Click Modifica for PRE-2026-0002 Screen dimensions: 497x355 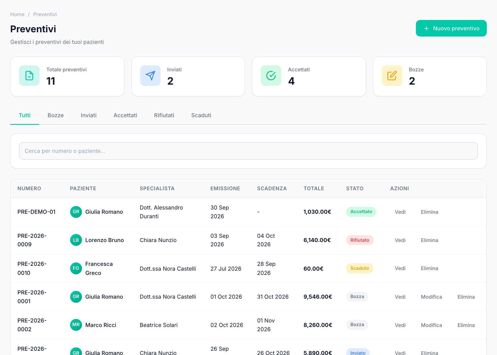(x=431, y=325)
